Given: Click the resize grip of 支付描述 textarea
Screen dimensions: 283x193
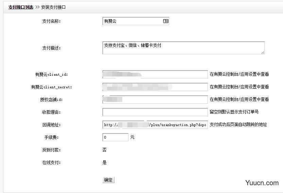Looking at the screenshot, I should tap(263, 52).
